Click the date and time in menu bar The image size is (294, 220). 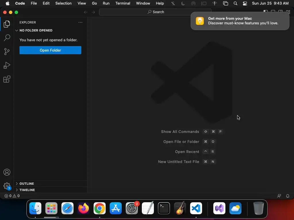[x=270, y=3]
